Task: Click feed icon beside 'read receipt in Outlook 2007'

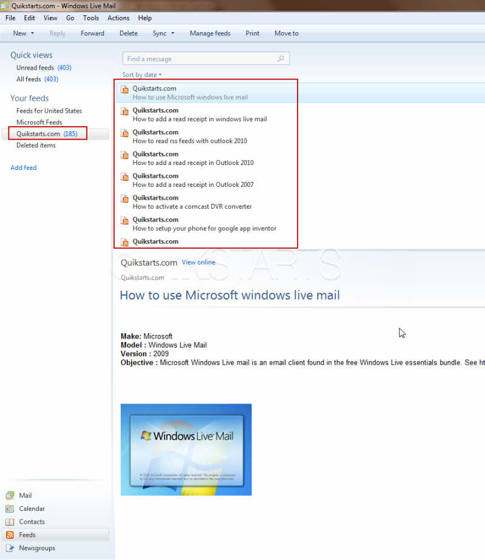Action: tap(124, 177)
